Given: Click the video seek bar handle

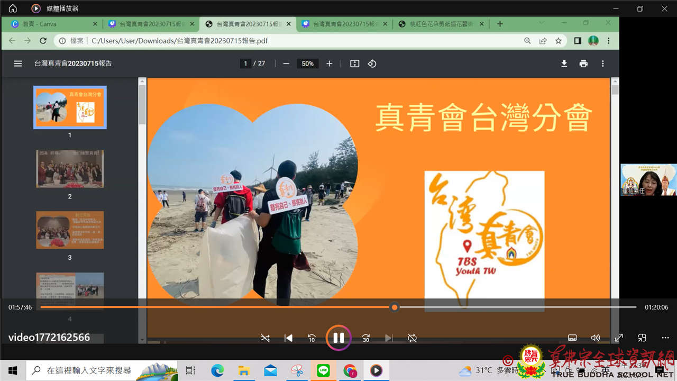Looking at the screenshot, I should coord(394,307).
